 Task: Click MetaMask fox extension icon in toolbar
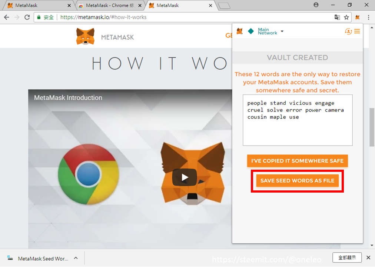(358, 17)
